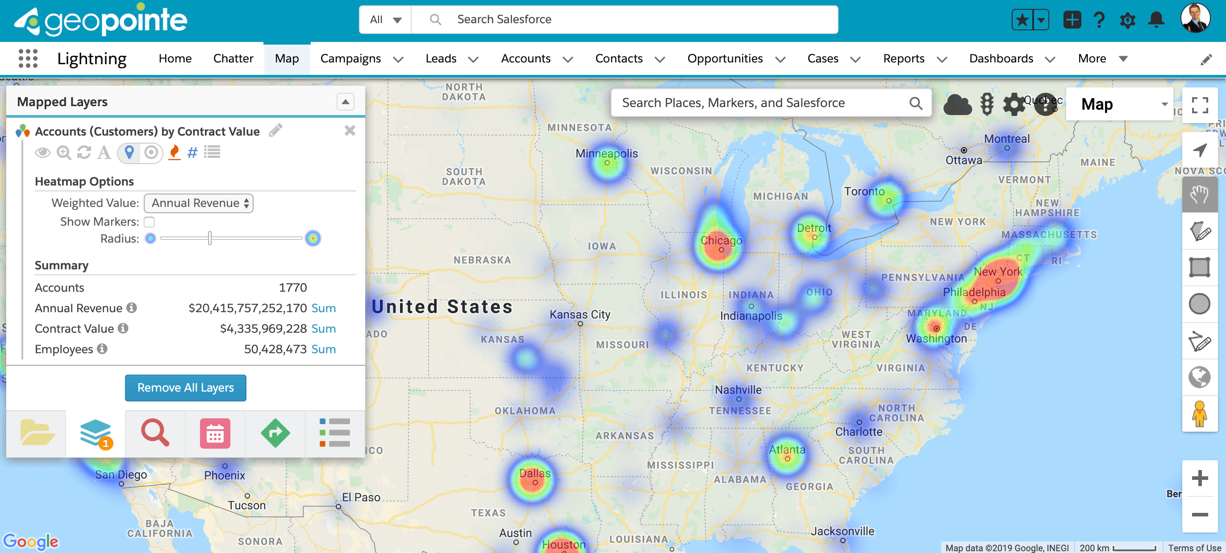Zoom to layer with magnifier icon

[x=64, y=152]
